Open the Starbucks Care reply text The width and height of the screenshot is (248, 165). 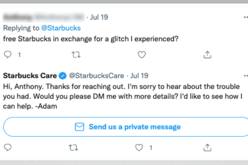point(123,96)
